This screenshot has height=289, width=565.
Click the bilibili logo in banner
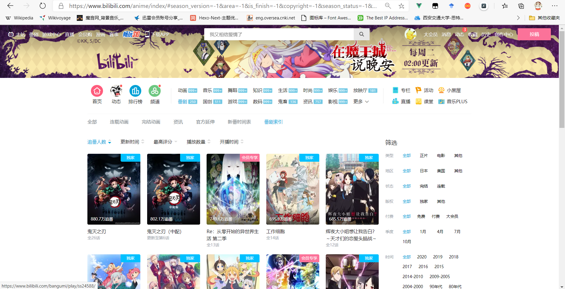(x=117, y=61)
